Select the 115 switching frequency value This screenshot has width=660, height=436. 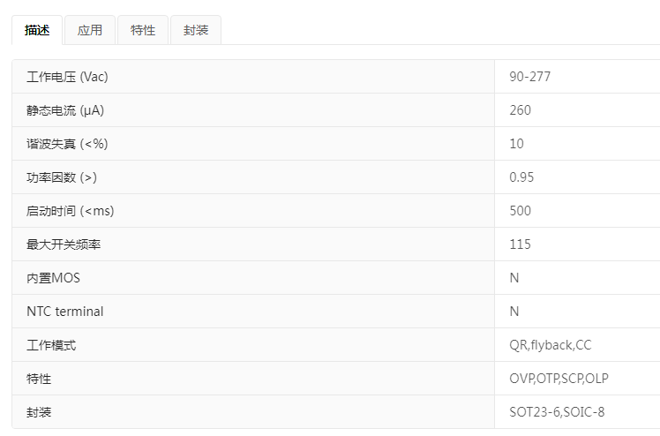coord(521,244)
